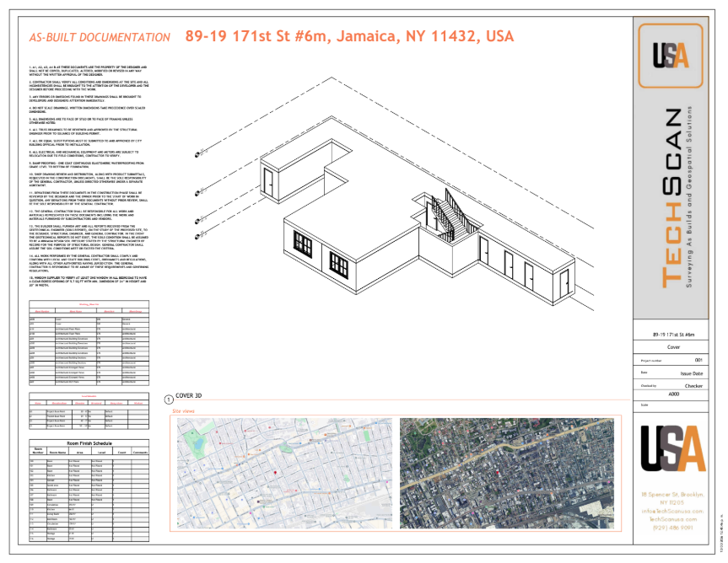Viewport: 728px width, 563px height.
Task: Select the Room Finish Schedule table header
Action: [x=89, y=442]
